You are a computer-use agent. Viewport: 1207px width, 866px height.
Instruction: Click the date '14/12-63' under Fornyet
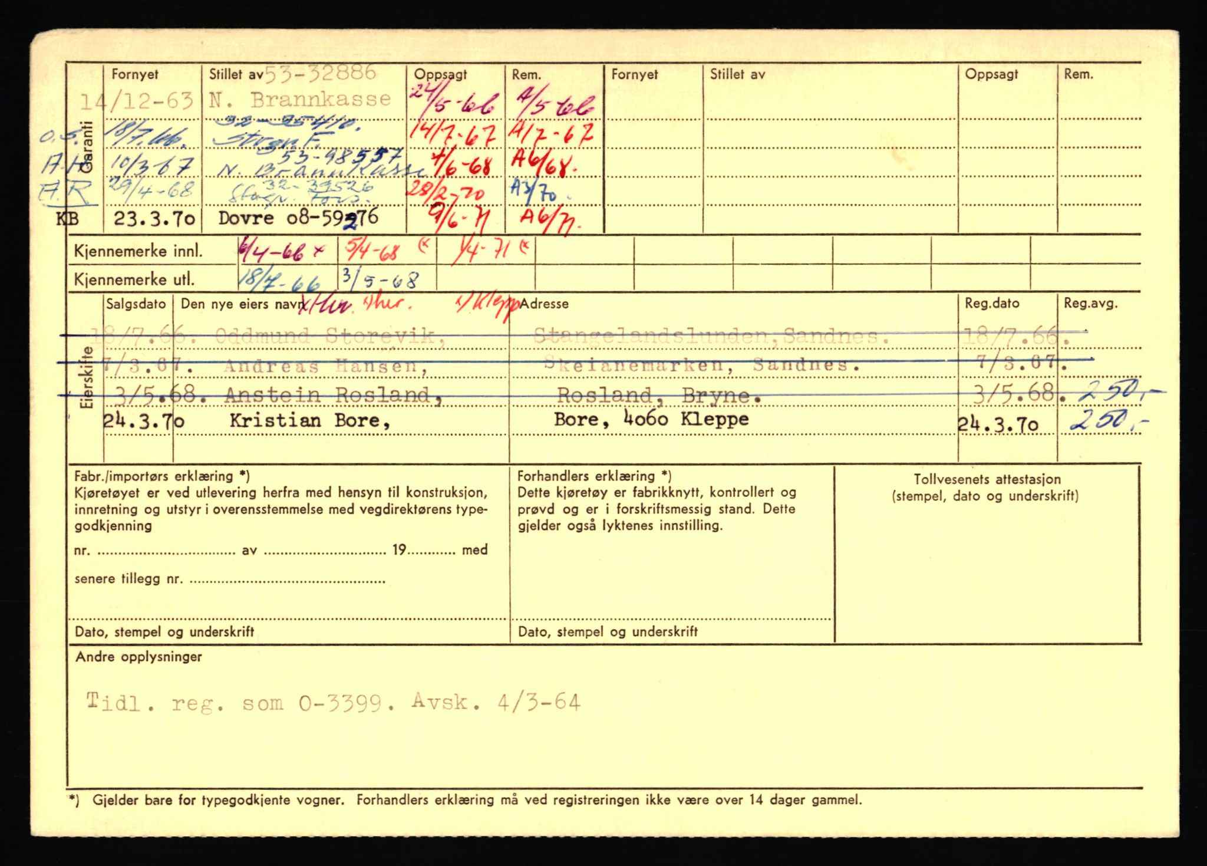tap(137, 101)
